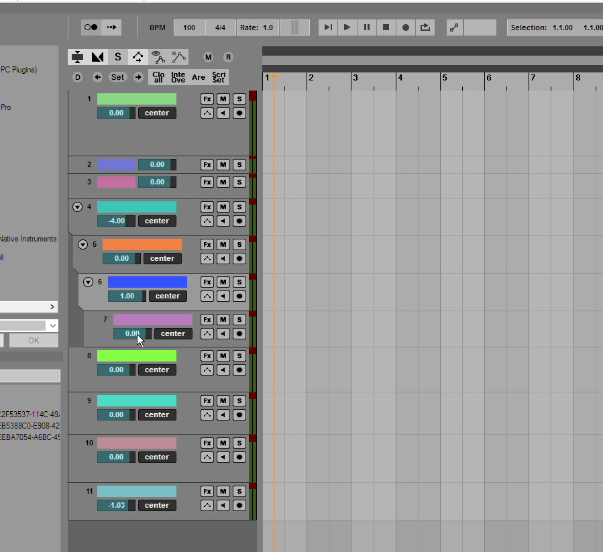This screenshot has height=552, width=603.
Task: Click the double-circle icon near BPM
Action: [91, 27]
